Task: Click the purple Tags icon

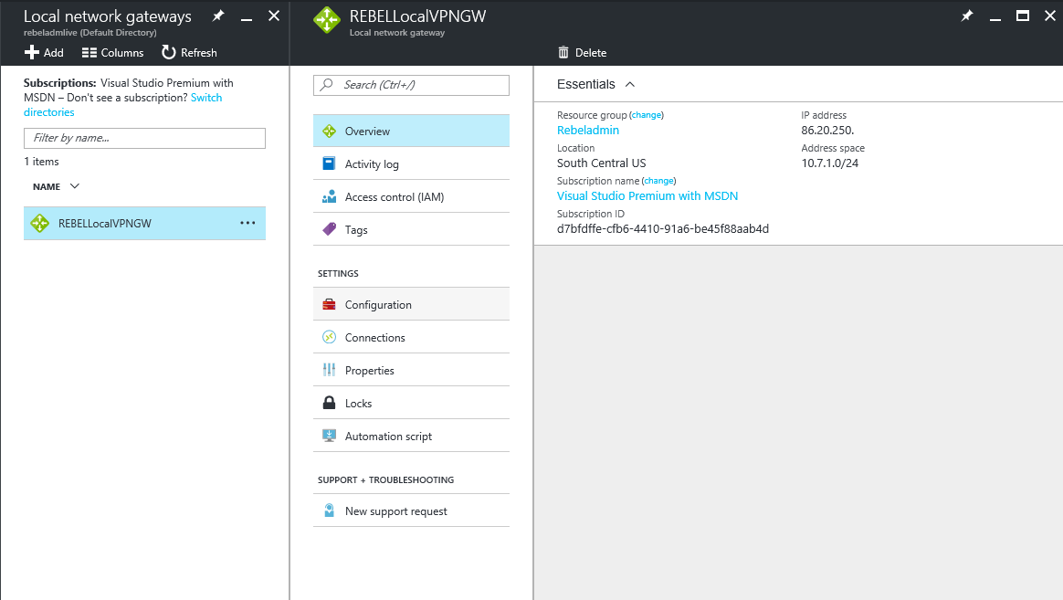Action: click(329, 229)
